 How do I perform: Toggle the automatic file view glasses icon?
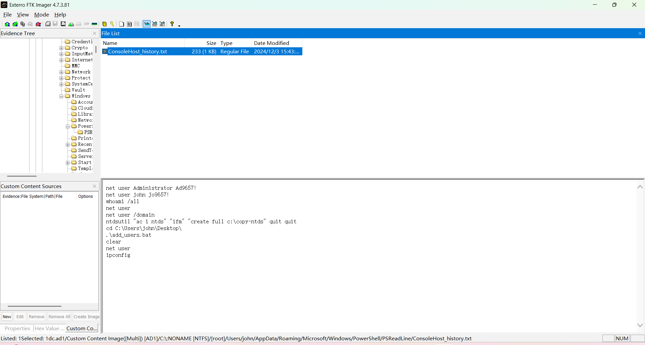(146, 24)
